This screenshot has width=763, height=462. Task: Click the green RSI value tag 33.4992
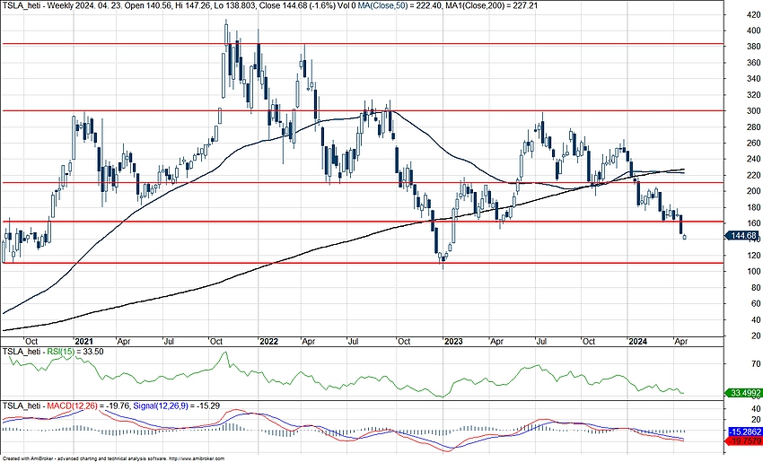pos(741,392)
